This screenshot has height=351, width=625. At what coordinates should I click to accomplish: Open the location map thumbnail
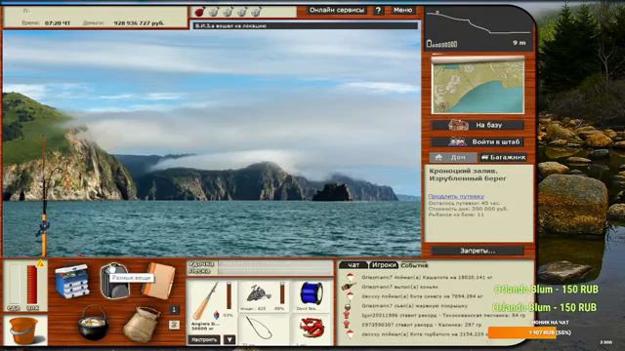[x=478, y=86]
